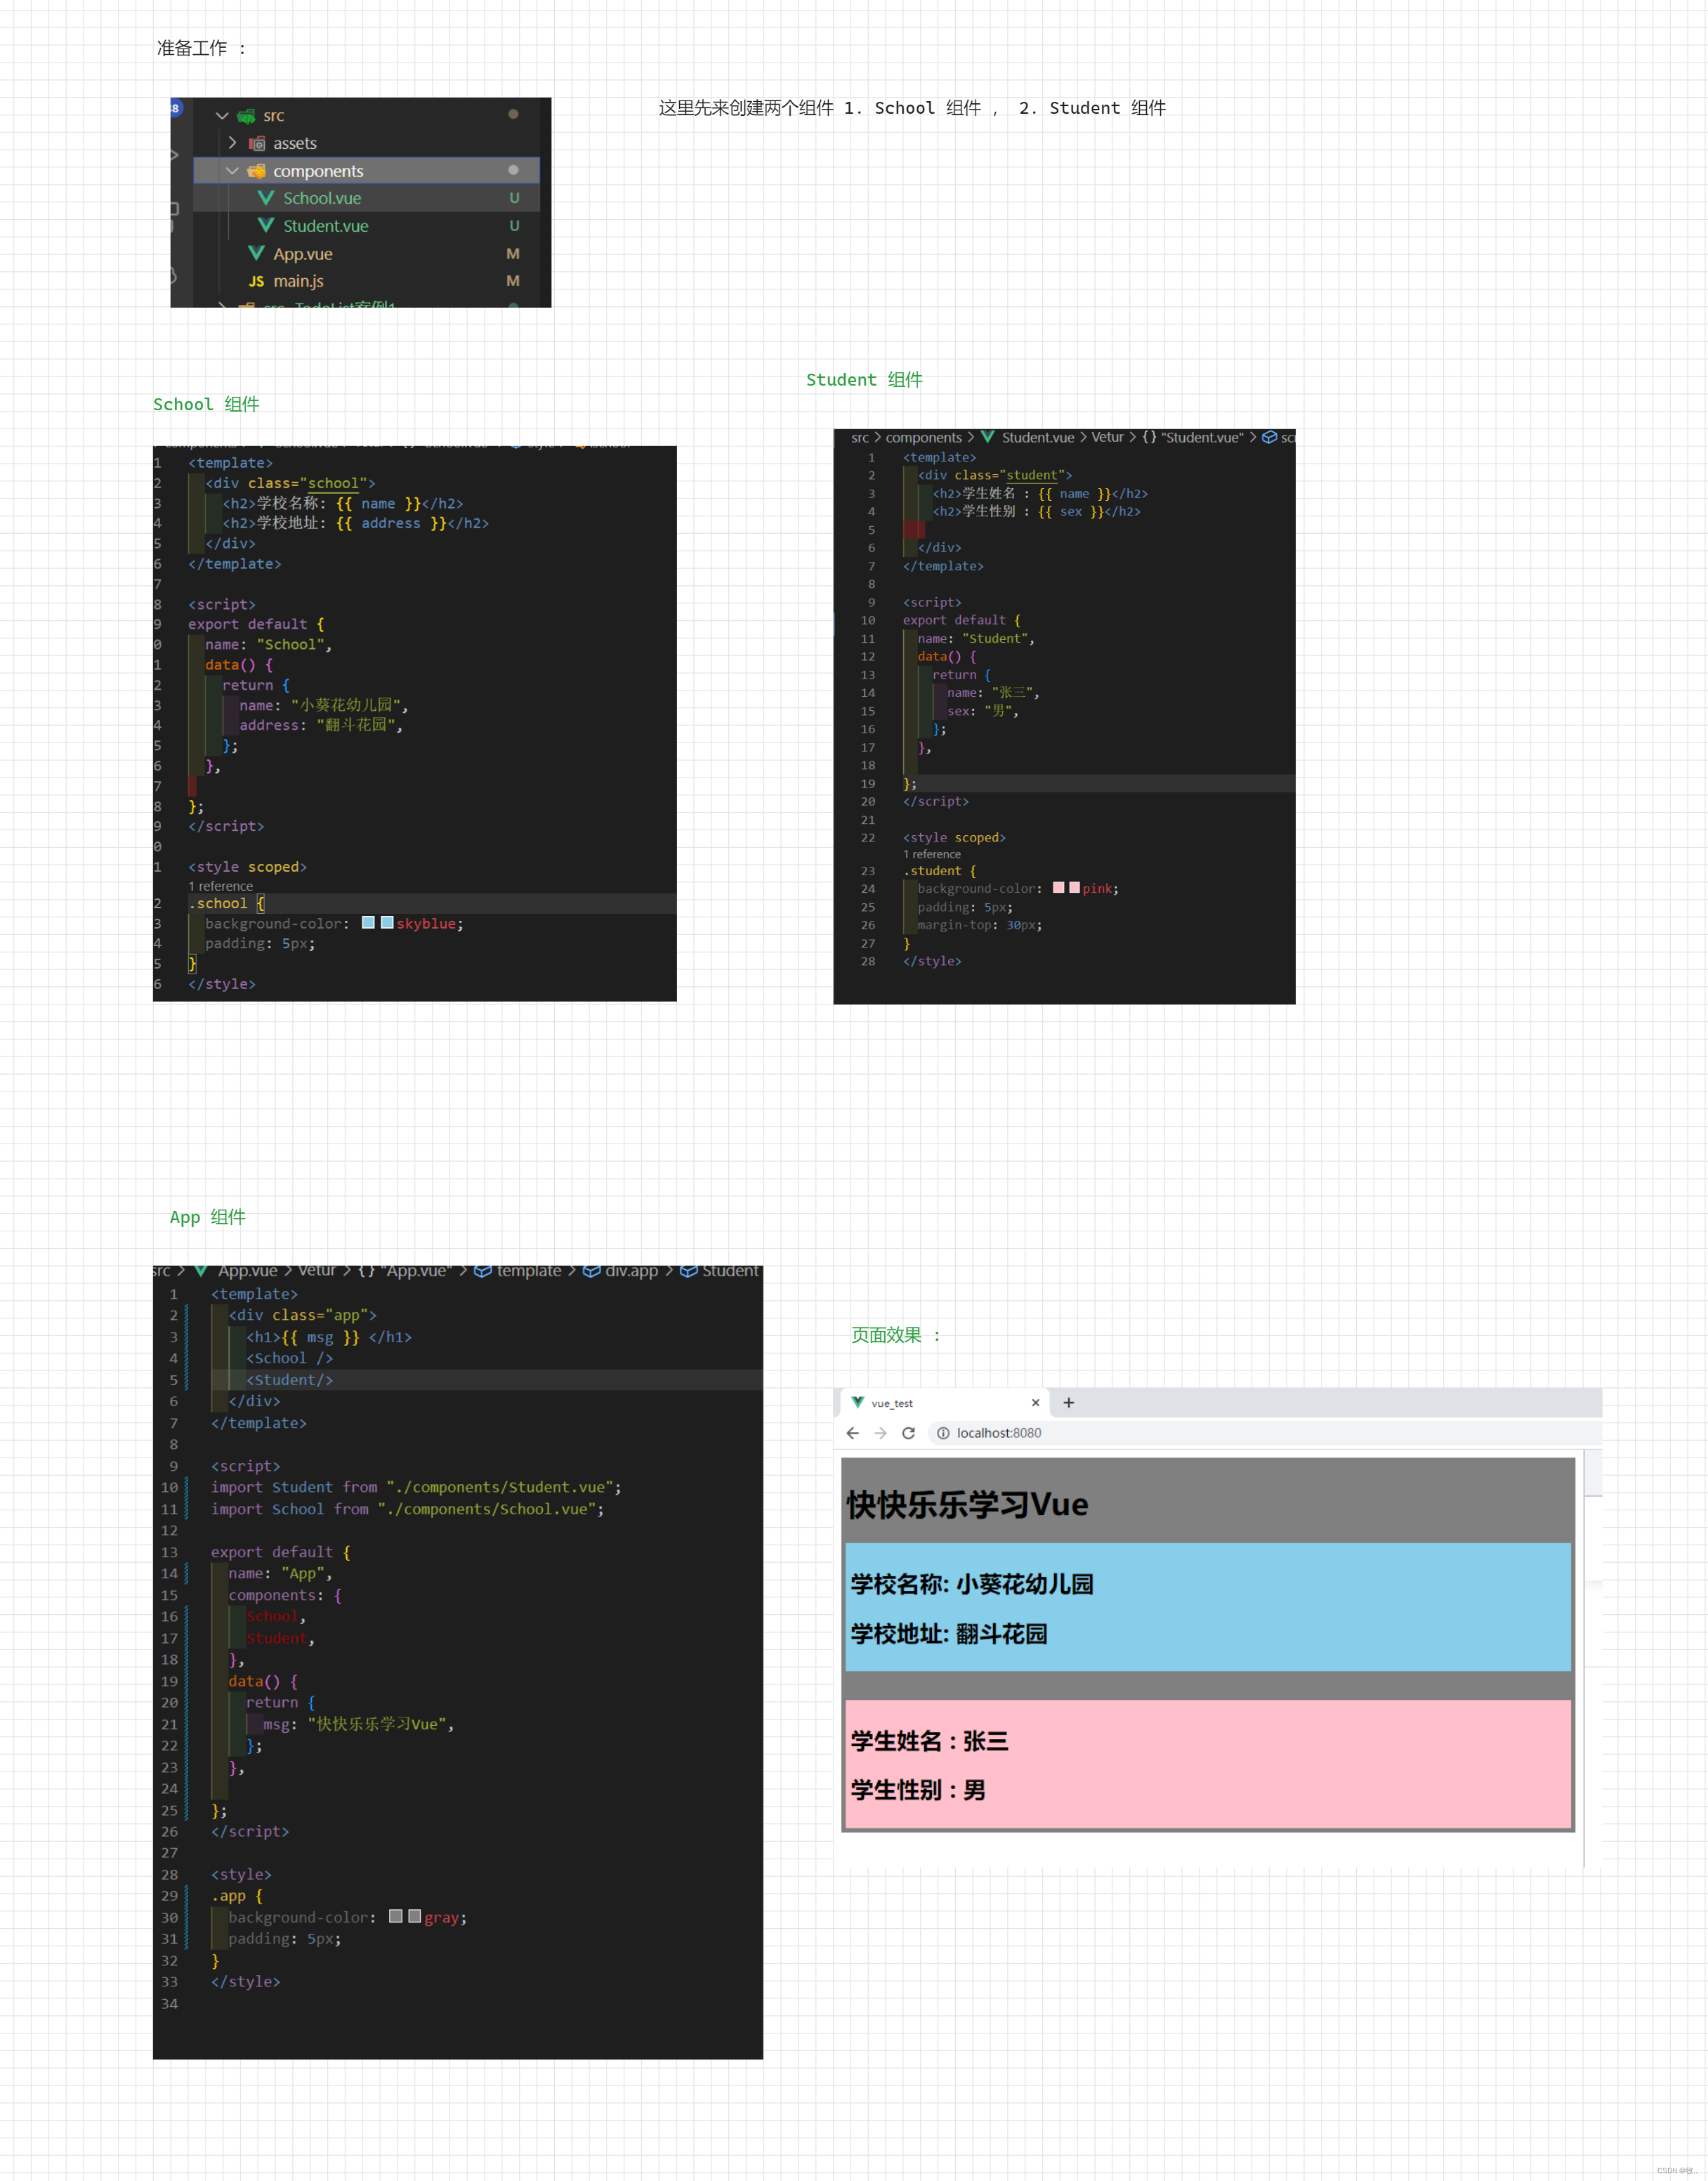Click '<Student/>' tag in App.vue code

pyautogui.click(x=289, y=1380)
